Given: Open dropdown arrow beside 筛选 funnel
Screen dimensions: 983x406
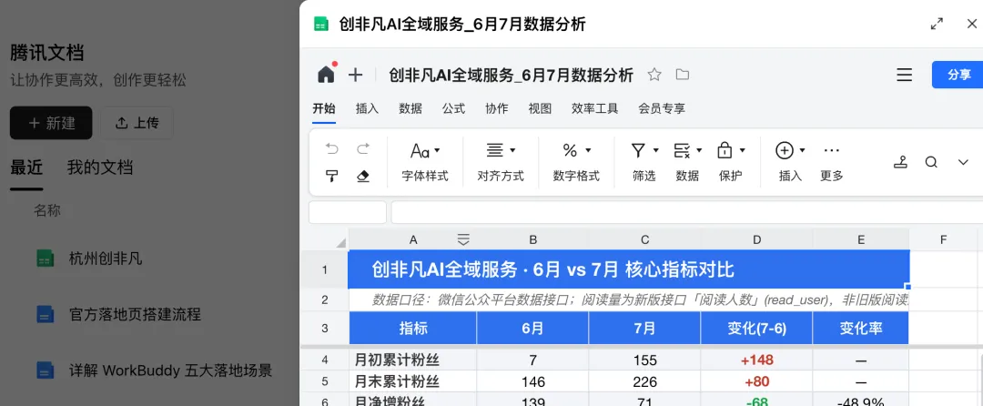Looking at the screenshot, I should click(x=655, y=150).
